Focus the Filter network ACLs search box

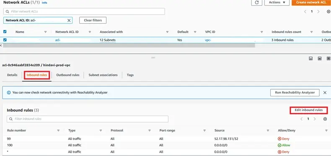84,11
